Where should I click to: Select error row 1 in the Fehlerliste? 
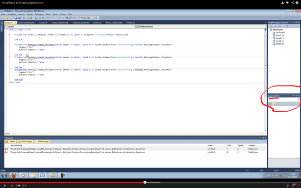click(x=135, y=149)
